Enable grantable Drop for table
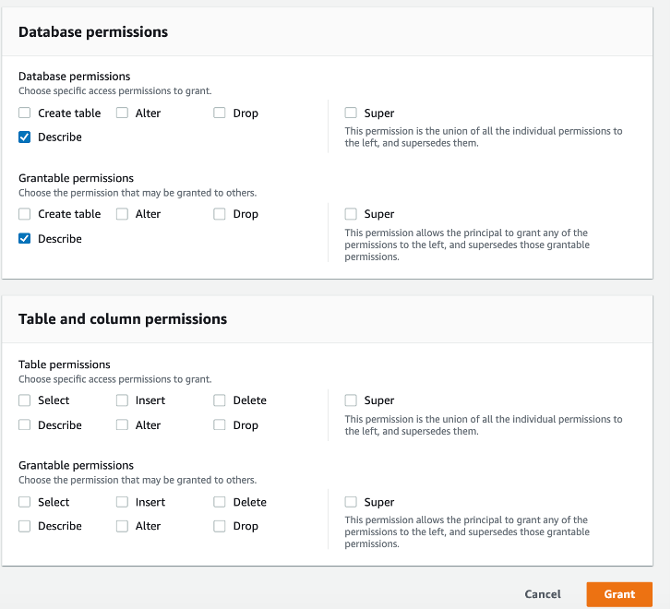This screenshot has height=609, width=671. (220, 526)
